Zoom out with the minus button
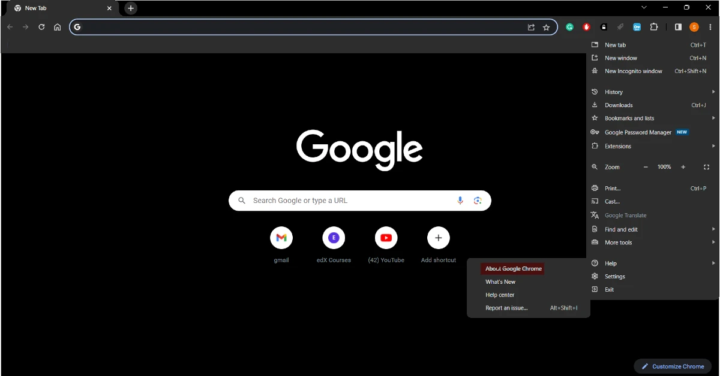Screen dimensions: 720x376 click(646, 167)
